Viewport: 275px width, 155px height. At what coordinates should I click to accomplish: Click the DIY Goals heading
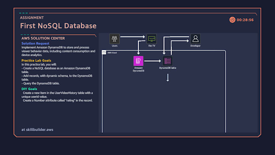[29, 89]
